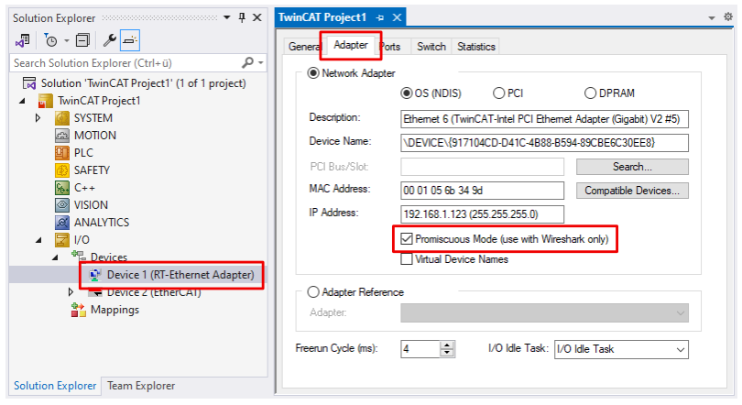Click the TwinCAT Project1 project icon
Viewport: 742px width, 405px height.
point(46,101)
